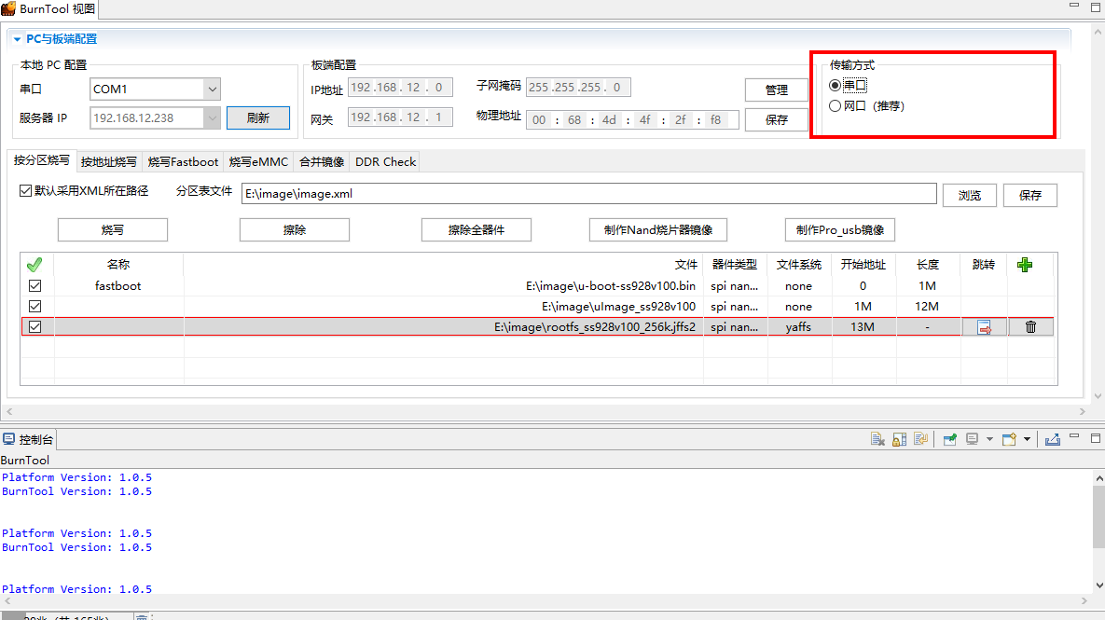Open the DDR Check tab
This screenshot has height=620, width=1105.
[x=385, y=162]
